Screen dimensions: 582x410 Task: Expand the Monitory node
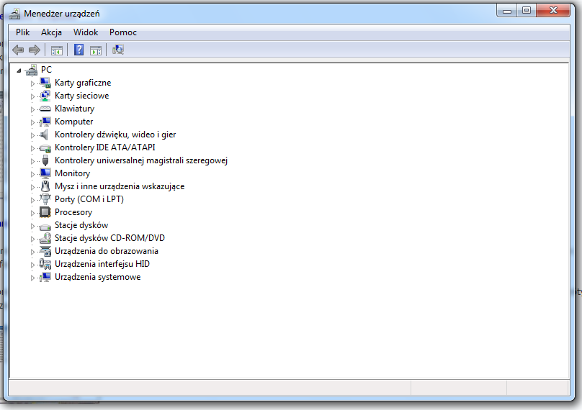pos(32,174)
